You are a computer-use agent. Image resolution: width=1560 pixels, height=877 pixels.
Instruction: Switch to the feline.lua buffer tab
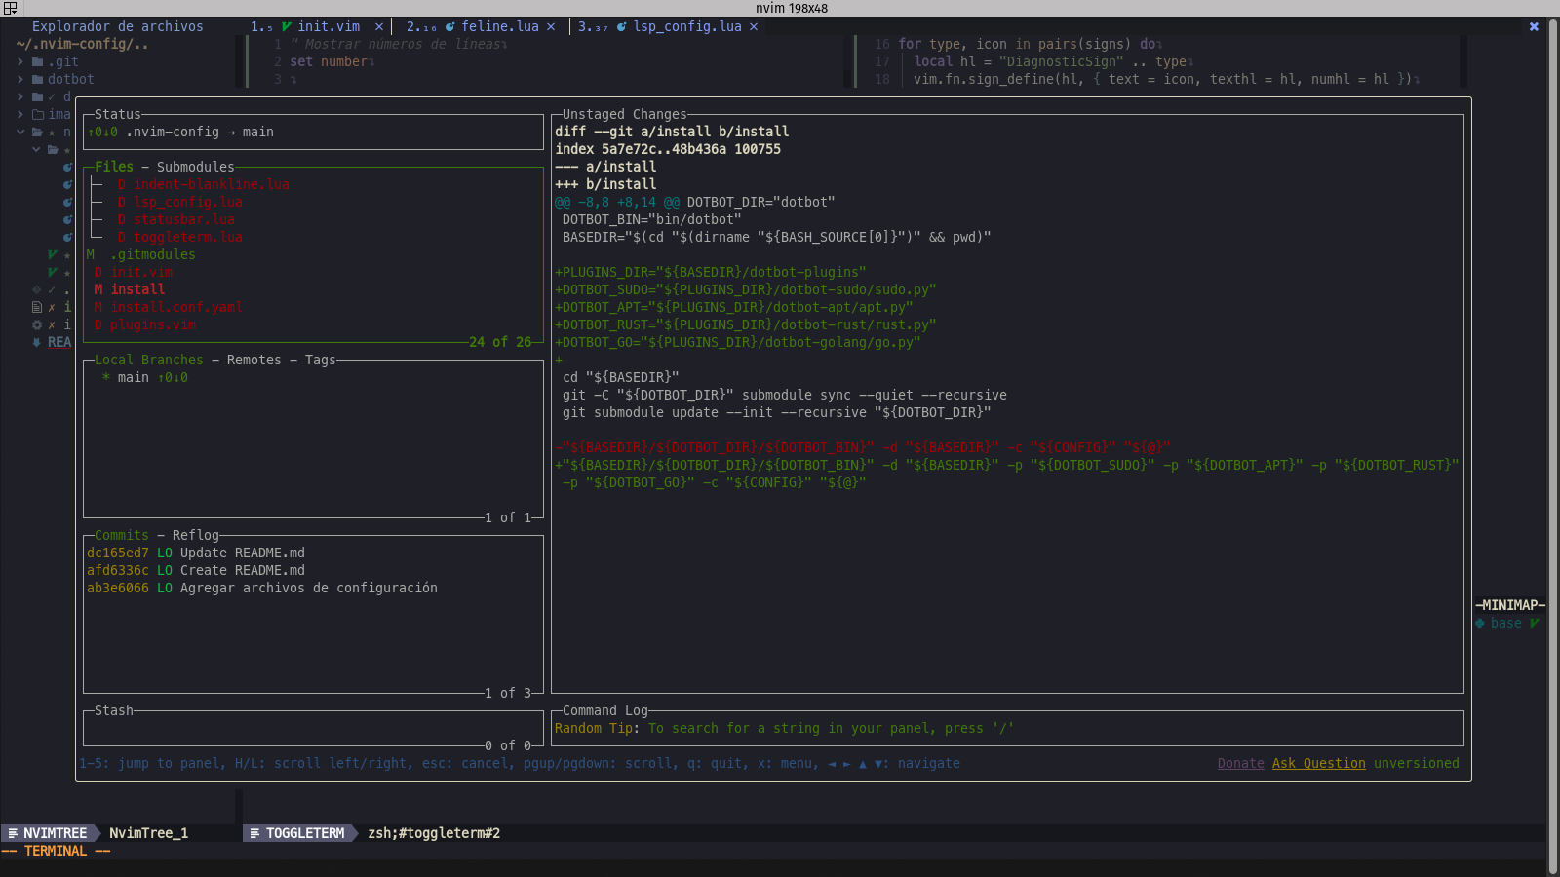click(x=482, y=26)
